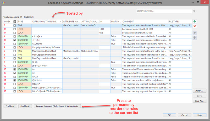Screen dimensions: 210x121
Task: Click the application icon in title bar
Action: 3,3
